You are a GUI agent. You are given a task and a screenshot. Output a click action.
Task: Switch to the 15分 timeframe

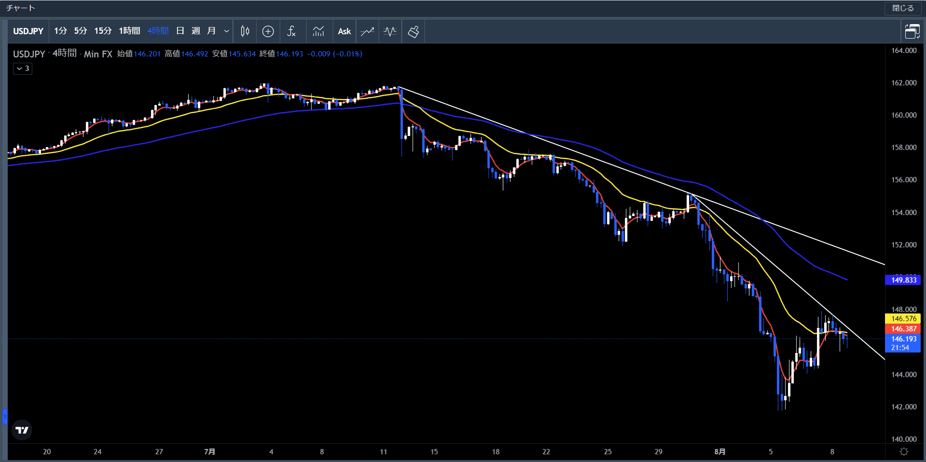(103, 31)
